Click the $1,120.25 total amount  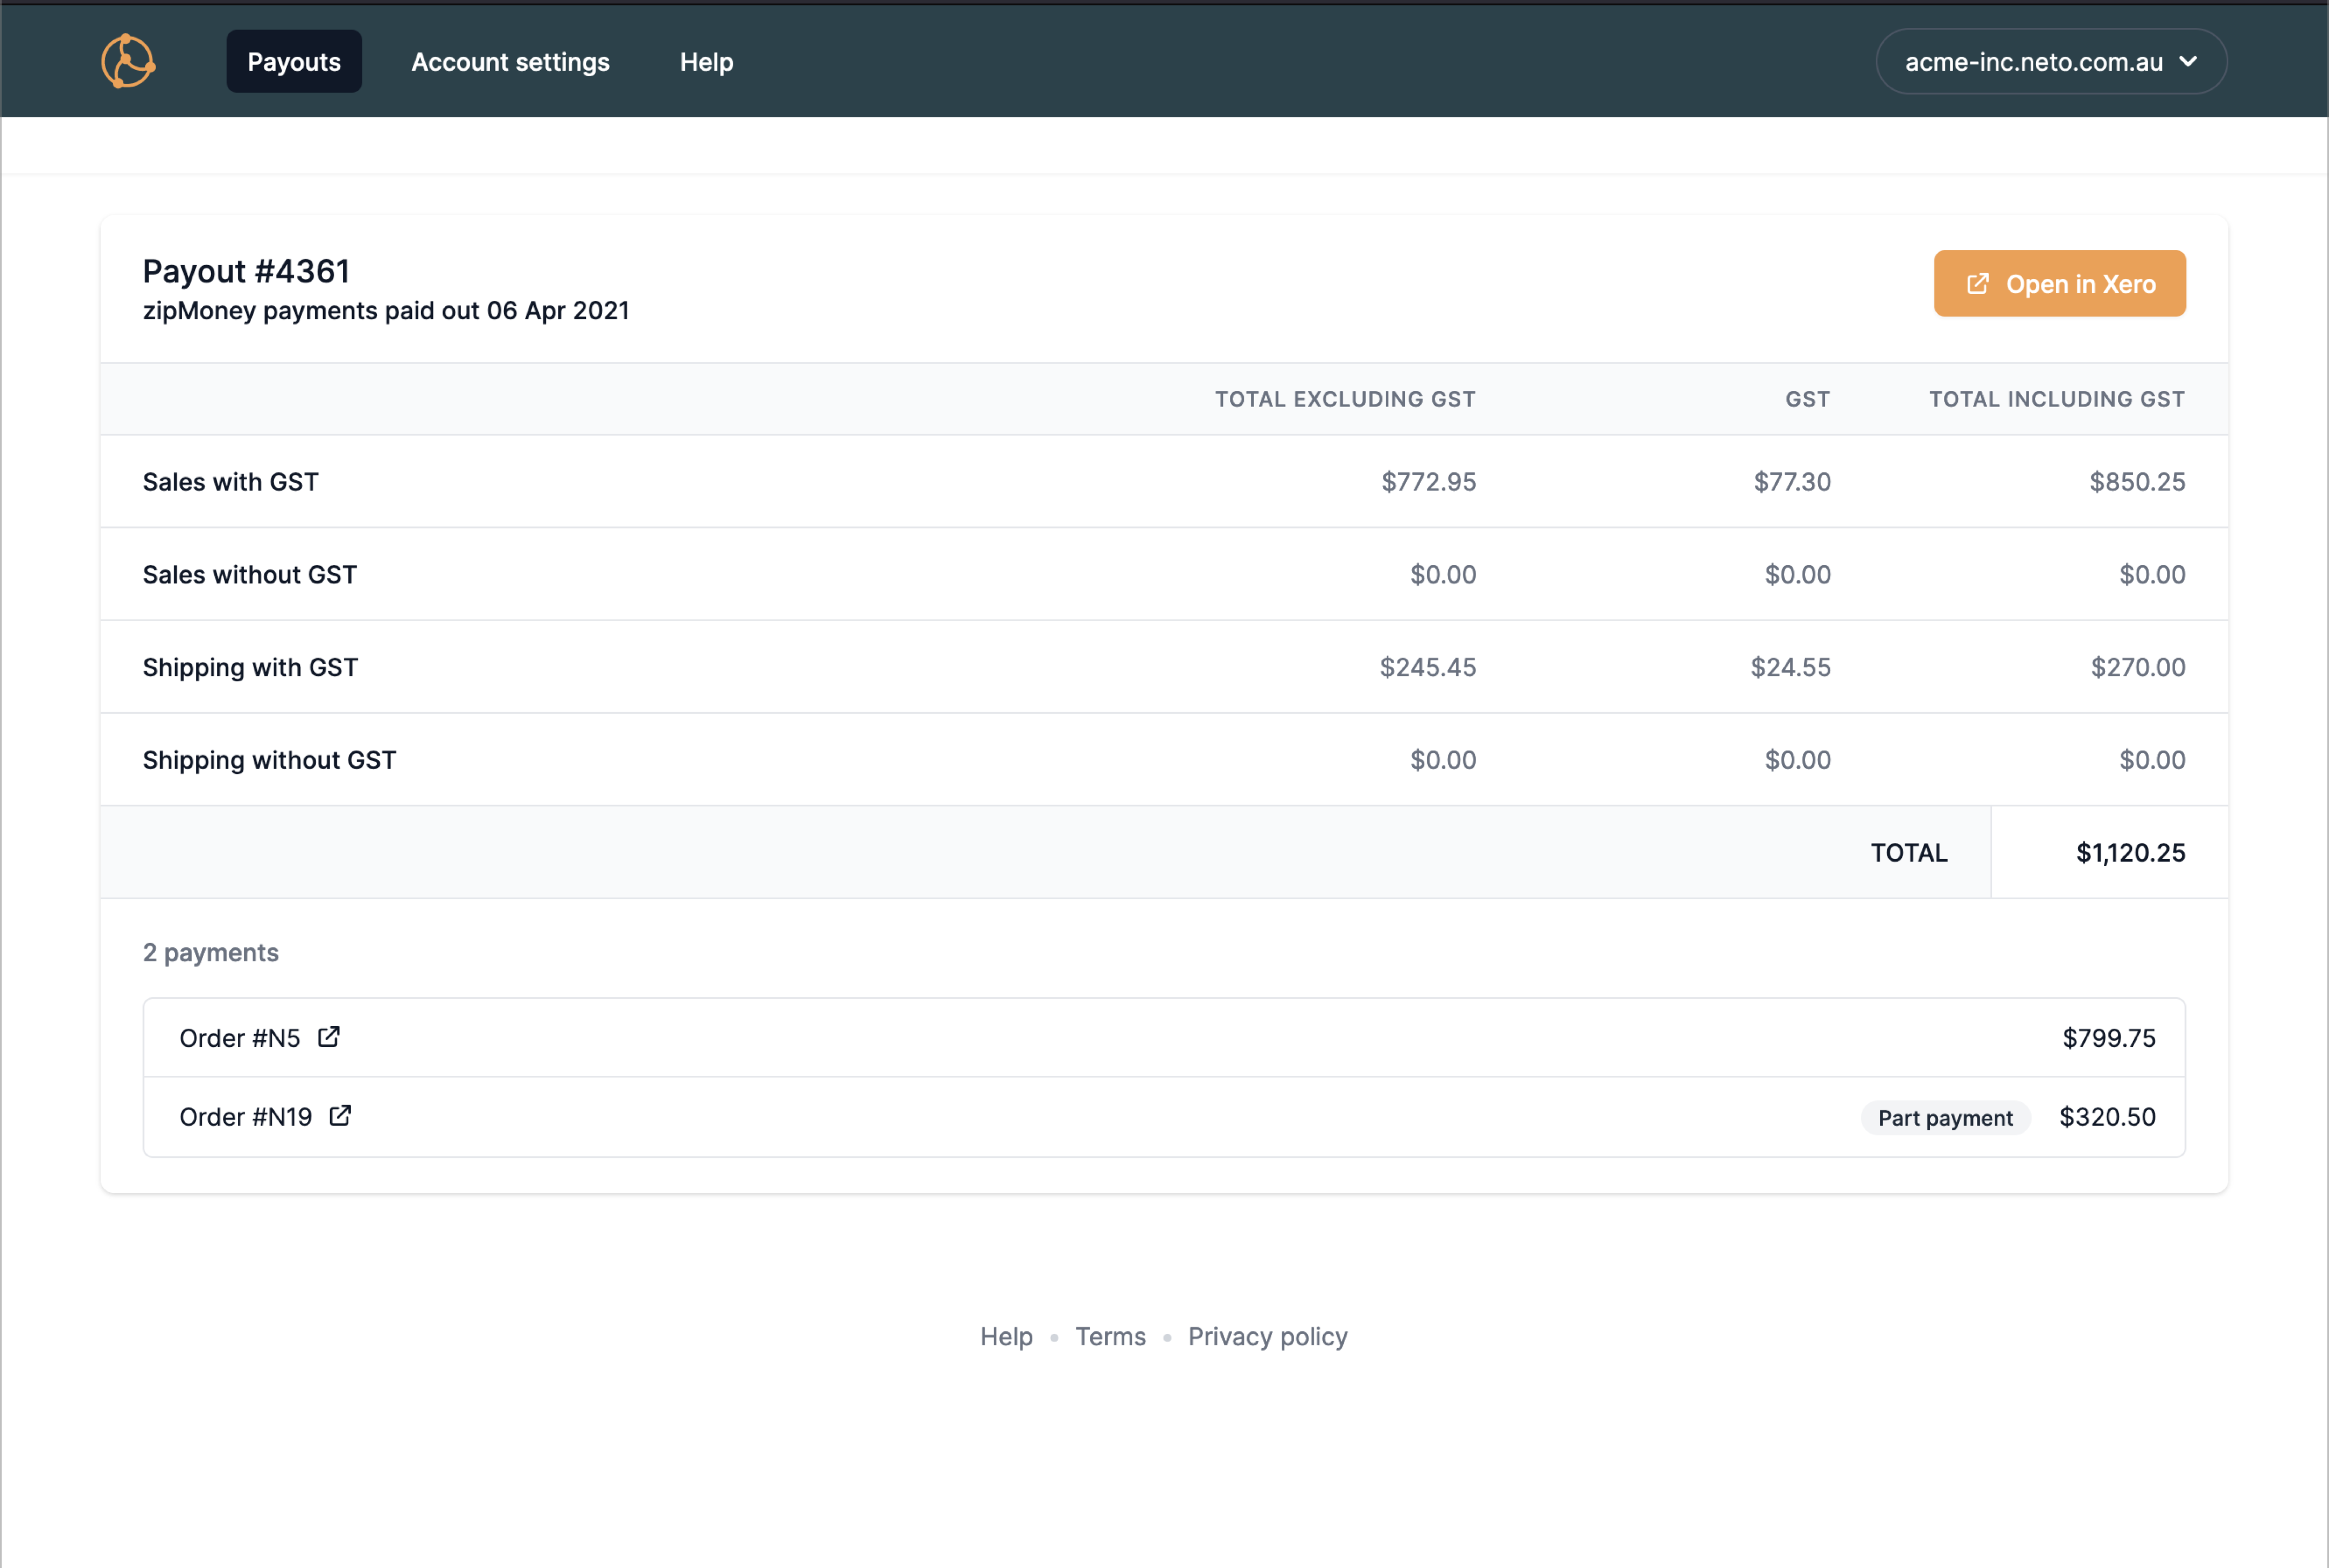2130,853
